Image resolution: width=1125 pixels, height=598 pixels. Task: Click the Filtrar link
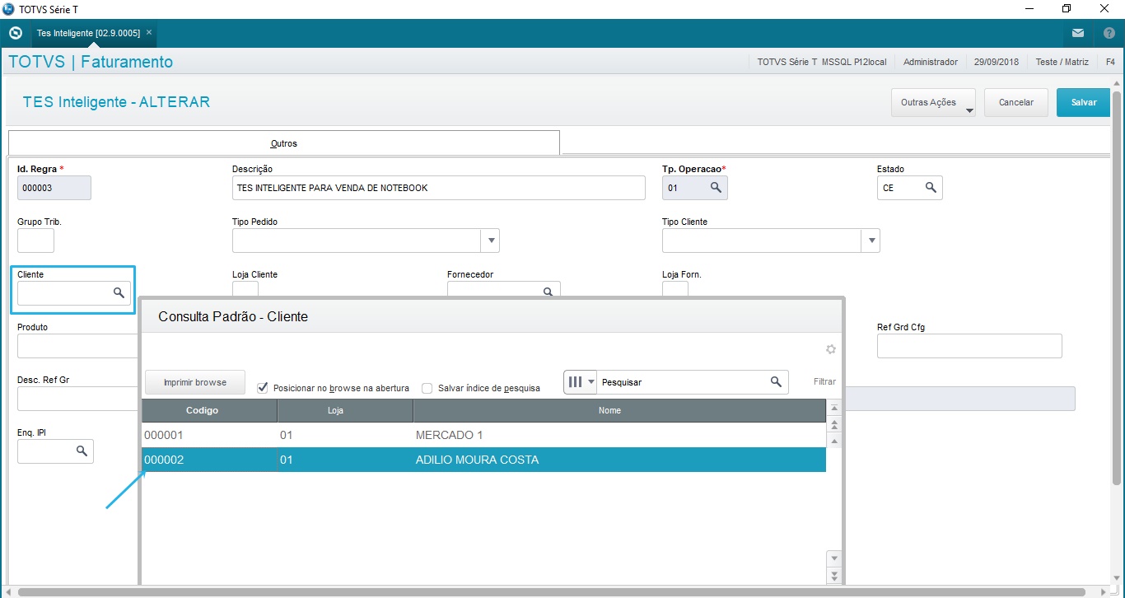tap(824, 382)
